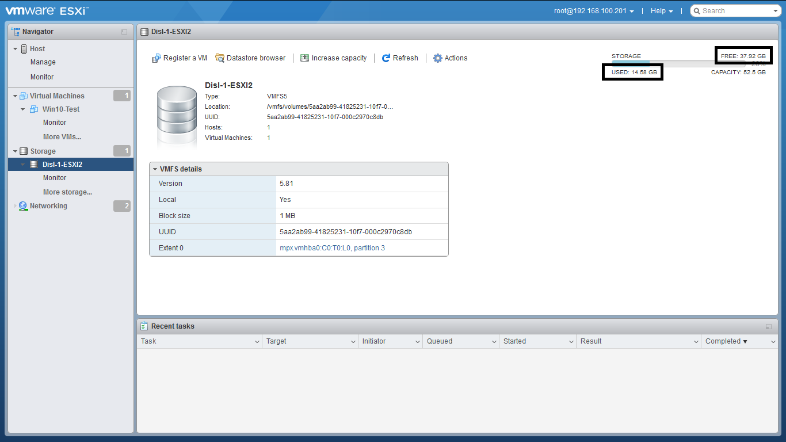This screenshot has height=442, width=786.
Task: Click the mpx.vmhba0 partition 3 link
Action: coord(332,248)
